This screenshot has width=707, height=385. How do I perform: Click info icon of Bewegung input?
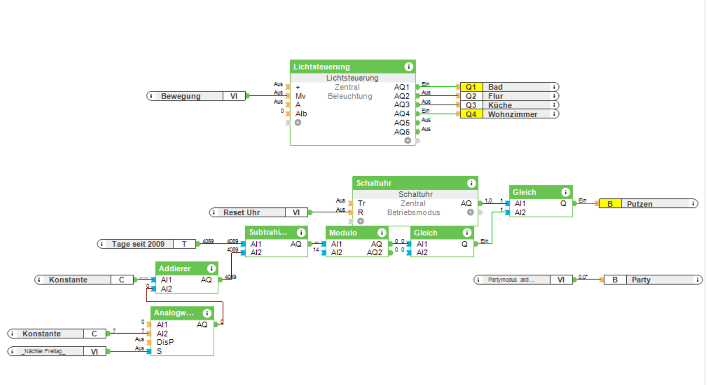click(x=151, y=96)
